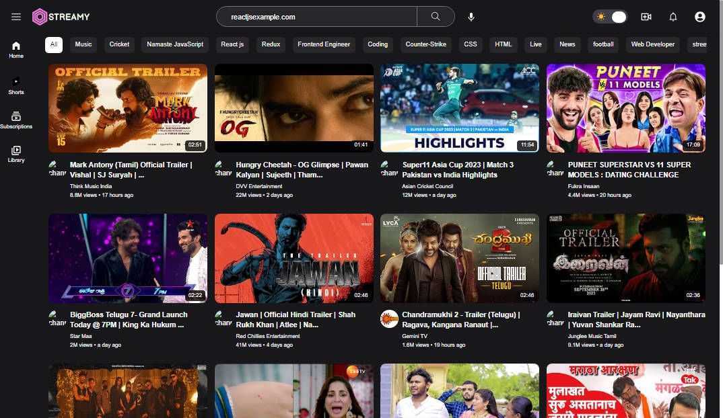Open Mark Antony trailer thumbnail
Image resolution: width=723 pixels, height=418 pixels.
click(128, 108)
